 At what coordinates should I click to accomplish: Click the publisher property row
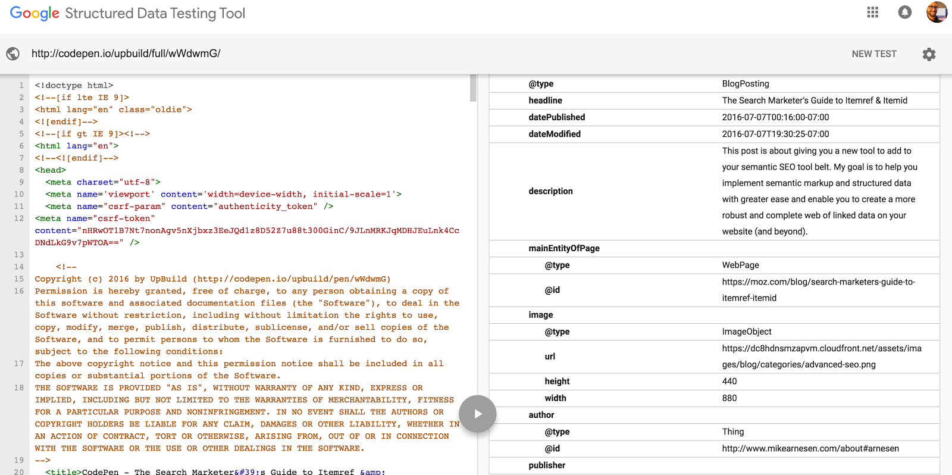click(x=714, y=465)
